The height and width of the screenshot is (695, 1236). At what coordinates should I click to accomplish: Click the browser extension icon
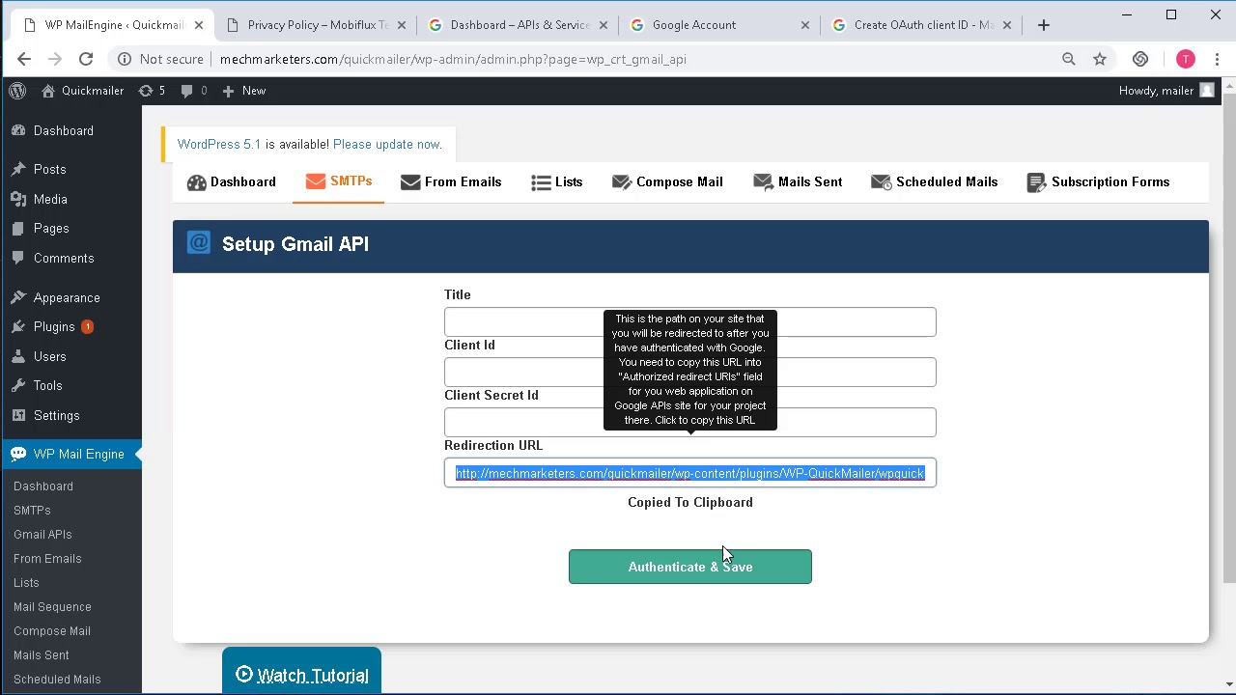(1140, 59)
